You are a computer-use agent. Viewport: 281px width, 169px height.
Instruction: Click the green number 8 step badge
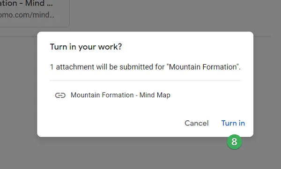click(x=234, y=142)
